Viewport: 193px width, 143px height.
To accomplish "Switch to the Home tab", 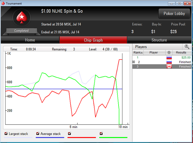I will 30,40.
